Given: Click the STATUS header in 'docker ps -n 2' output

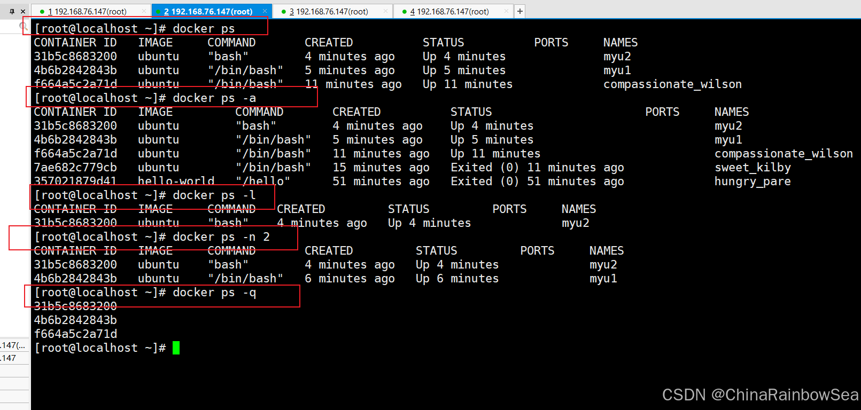Looking at the screenshot, I should click(436, 251).
